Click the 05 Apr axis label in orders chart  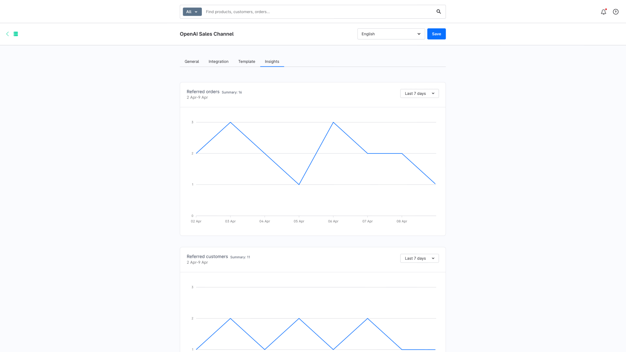tap(299, 221)
